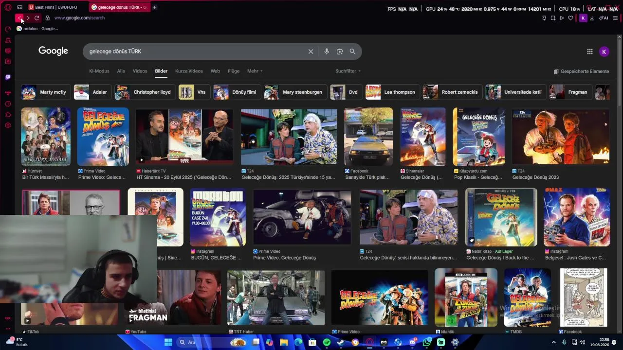The height and width of the screenshot is (350, 623).
Task: Click the Opera GX logo menu icon
Action: pos(8,7)
